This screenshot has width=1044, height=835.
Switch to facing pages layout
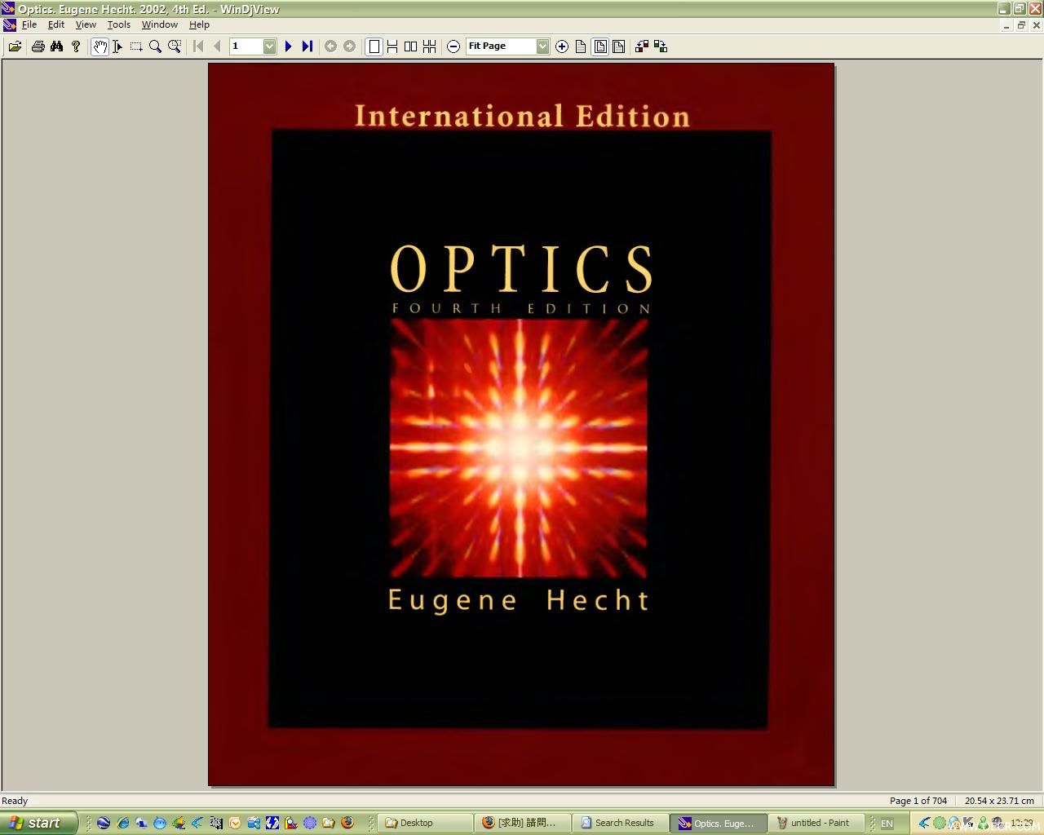click(411, 46)
